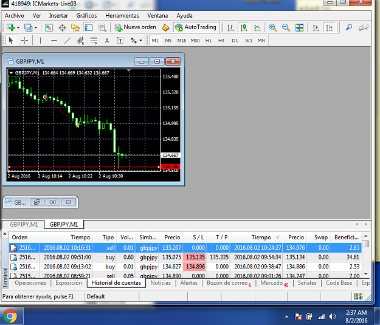The width and height of the screenshot is (380, 325).
Task: Open the chat bubbles icon
Action: click(363, 27)
